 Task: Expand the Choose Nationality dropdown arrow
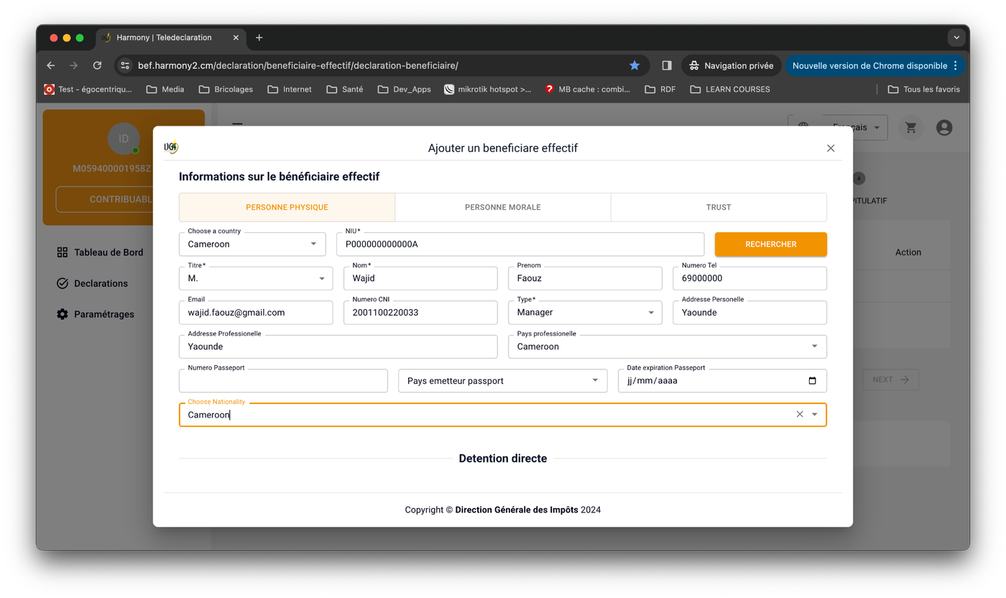pyautogui.click(x=815, y=415)
